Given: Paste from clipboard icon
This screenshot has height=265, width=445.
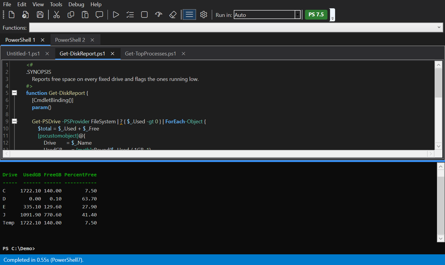Looking at the screenshot, I should pos(85,15).
